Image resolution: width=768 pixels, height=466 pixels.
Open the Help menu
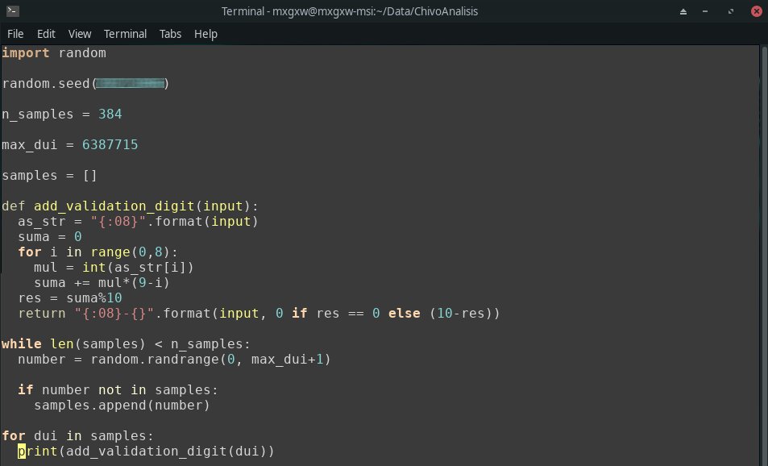point(205,34)
